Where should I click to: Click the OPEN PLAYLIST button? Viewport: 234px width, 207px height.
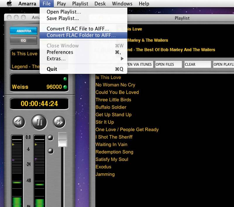pos(223,64)
